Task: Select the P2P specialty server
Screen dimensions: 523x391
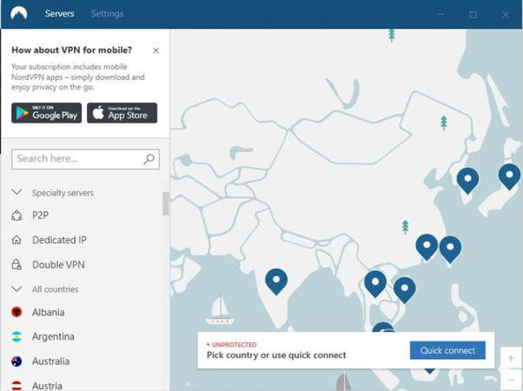Action: pos(41,215)
